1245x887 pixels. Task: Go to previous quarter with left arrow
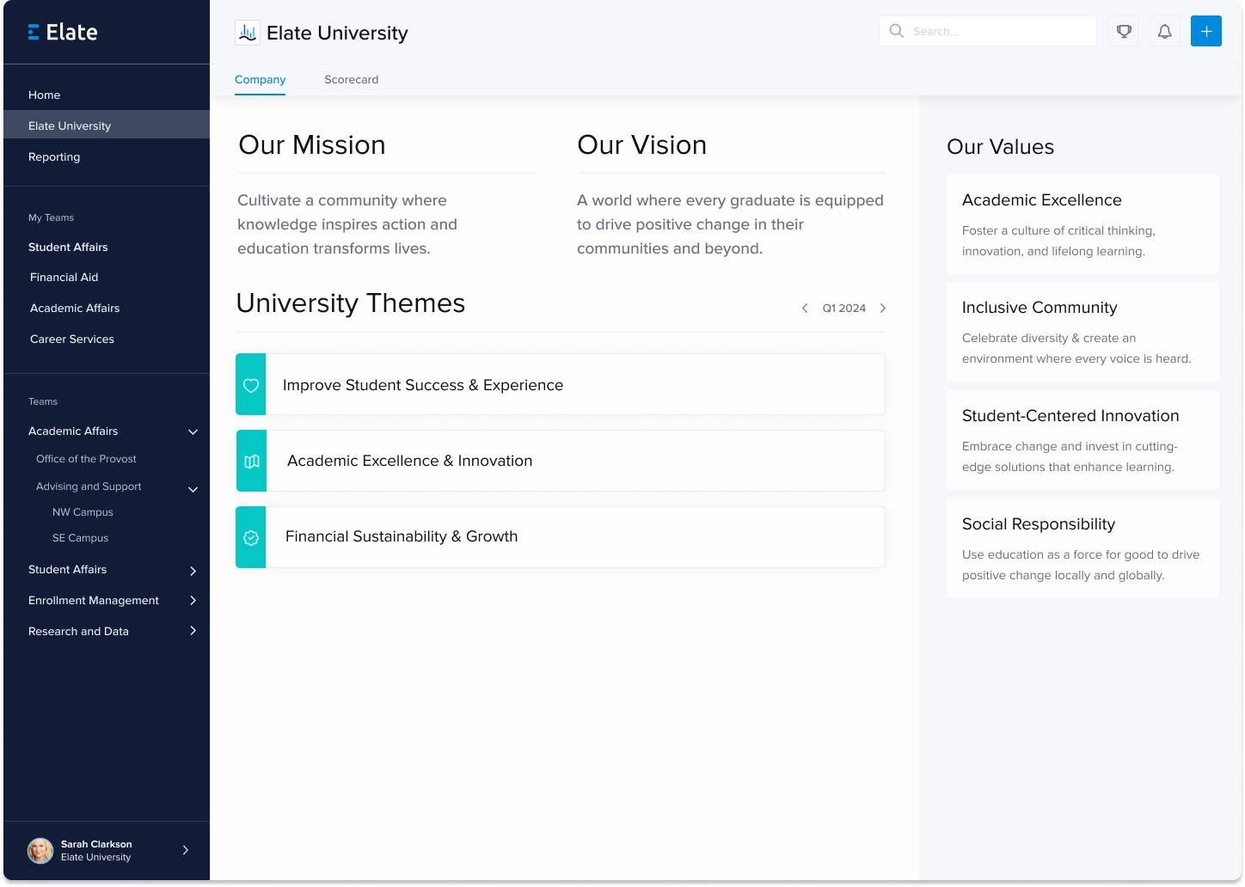coord(805,308)
